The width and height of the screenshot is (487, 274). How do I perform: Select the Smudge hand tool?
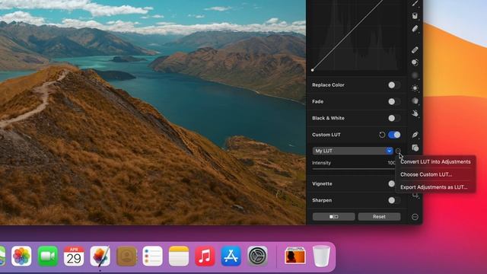pos(415,113)
